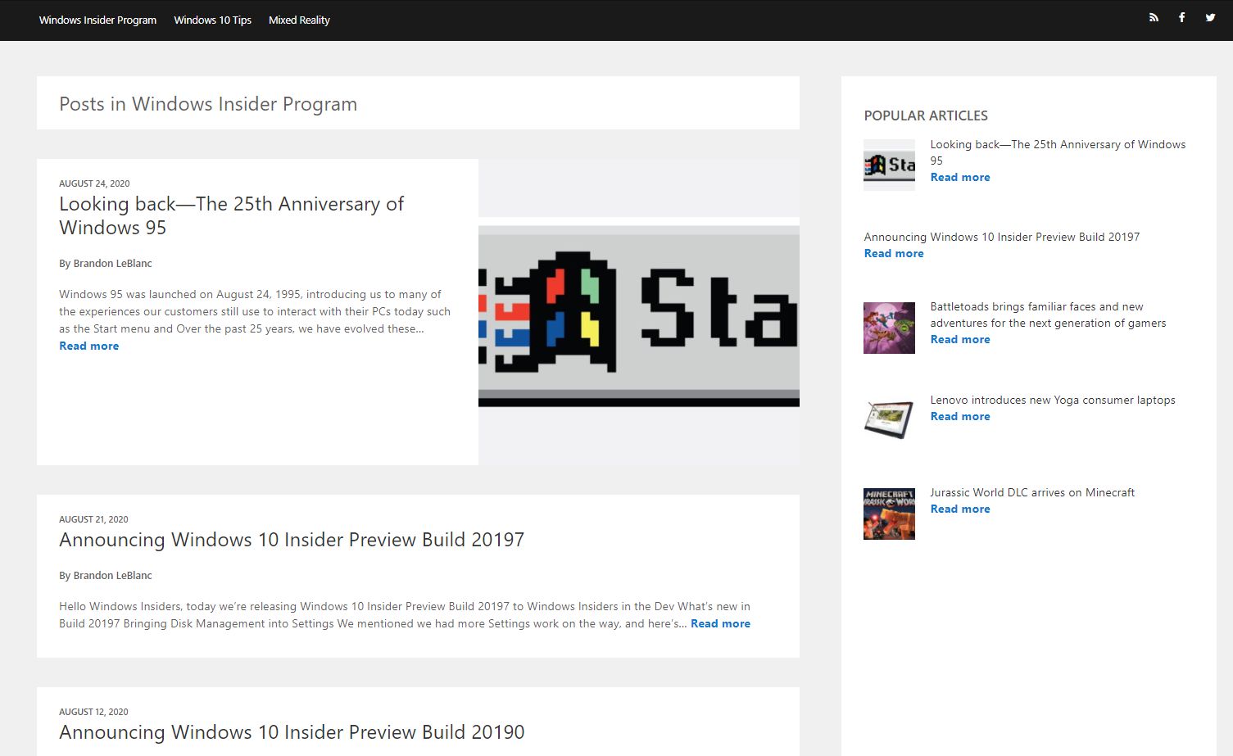Click Battletoads thumbnail in Popular Articles
Image resolution: width=1233 pixels, height=756 pixels.
(x=889, y=328)
